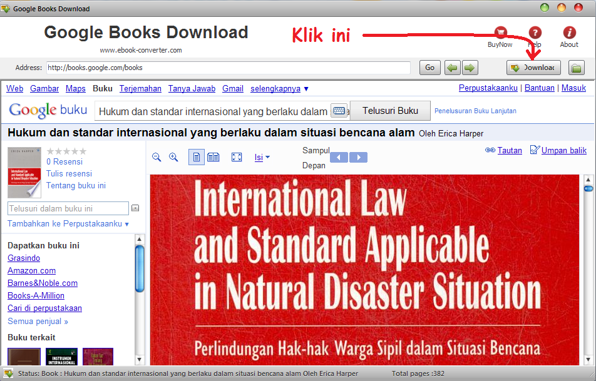
Task: Click the book viewer scrollbar thumb
Action: (x=588, y=189)
